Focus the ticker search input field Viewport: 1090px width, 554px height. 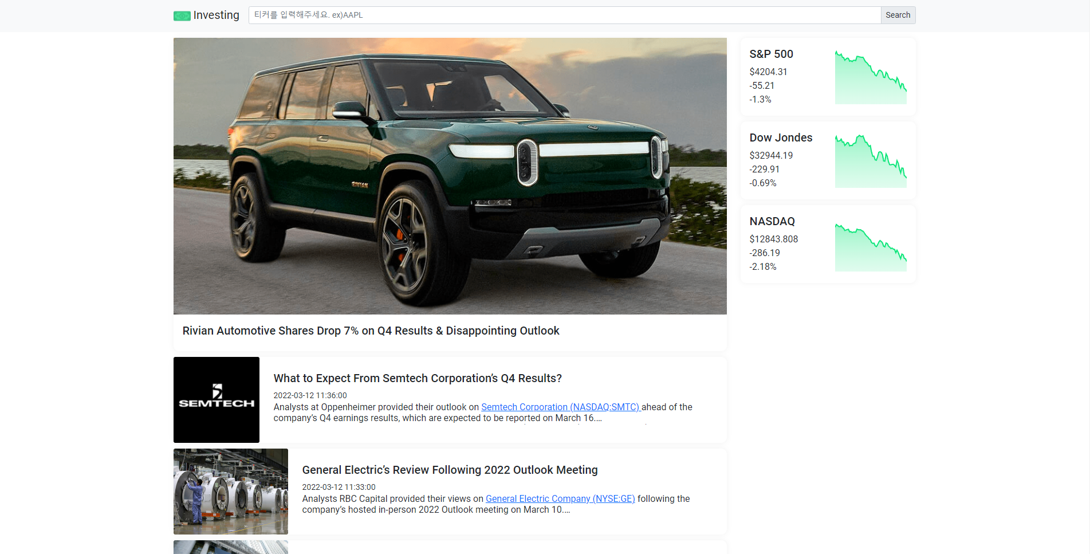[x=565, y=15]
